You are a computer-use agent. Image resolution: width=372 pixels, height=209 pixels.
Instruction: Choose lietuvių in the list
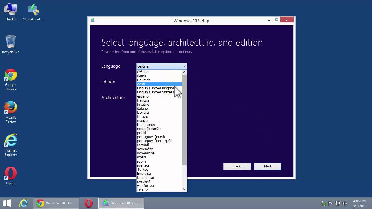coord(159,116)
